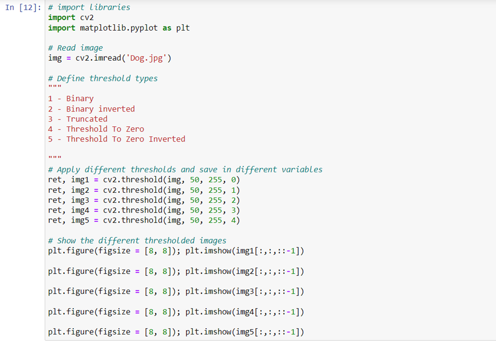The width and height of the screenshot is (496, 344).
Task: Click the '5 - Threshold To Zero Inverted' line
Action: pos(117,139)
